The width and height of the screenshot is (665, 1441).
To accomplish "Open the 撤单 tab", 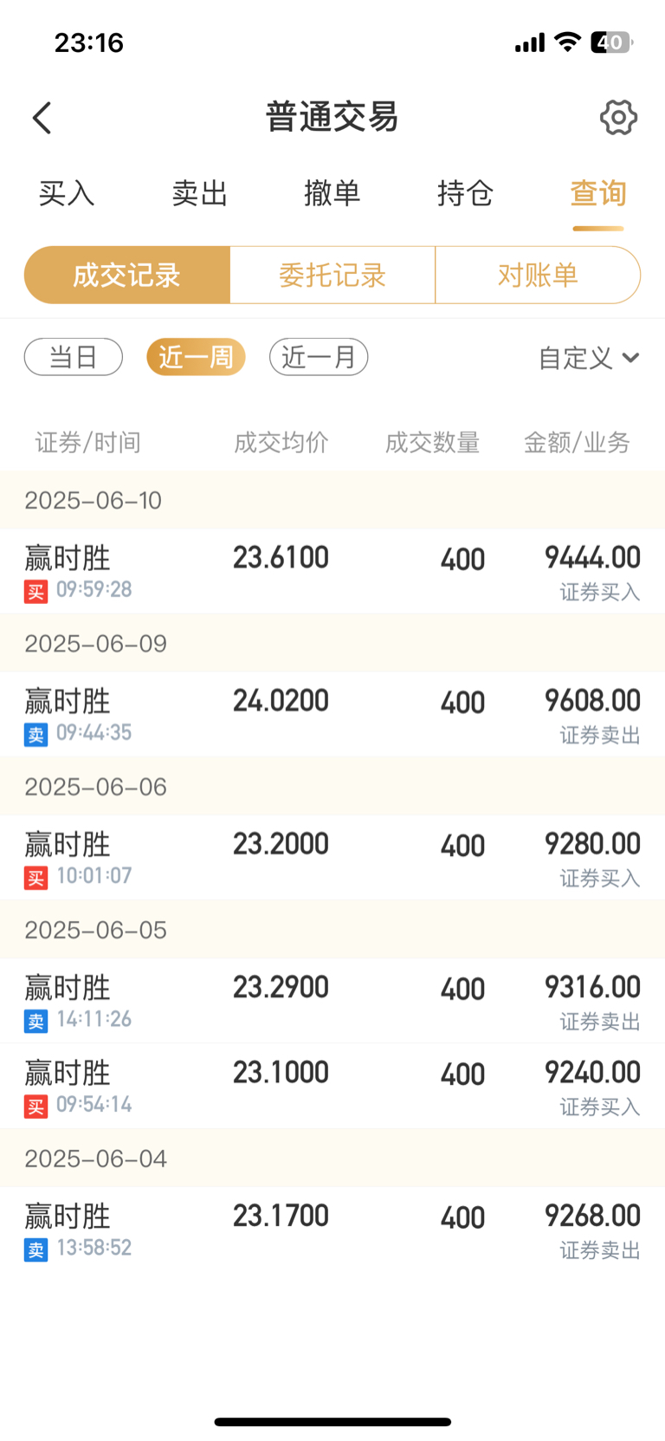I will pyautogui.click(x=332, y=193).
